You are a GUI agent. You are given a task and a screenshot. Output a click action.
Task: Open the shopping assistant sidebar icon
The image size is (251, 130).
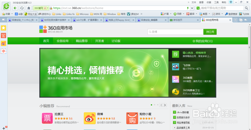[4, 36]
